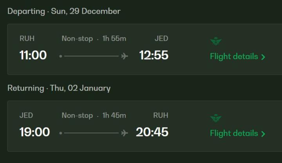Click the airline logo on the returning flight
The height and width of the screenshot is (163, 282).
click(x=216, y=118)
